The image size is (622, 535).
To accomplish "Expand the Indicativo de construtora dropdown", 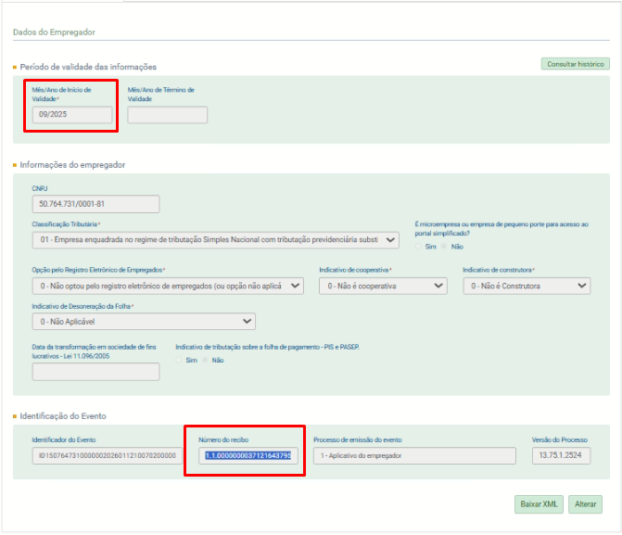I will pos(527,286).
